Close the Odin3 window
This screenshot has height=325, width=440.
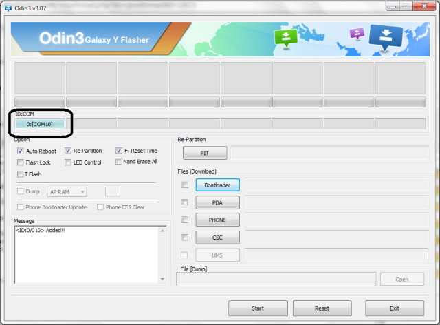424,6
